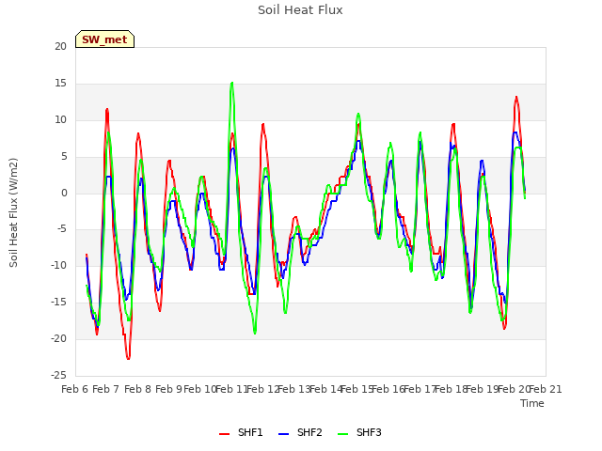
Task: Click the green SHF3 legend marker
Action: pyautogui.click(x=342, y=434)
